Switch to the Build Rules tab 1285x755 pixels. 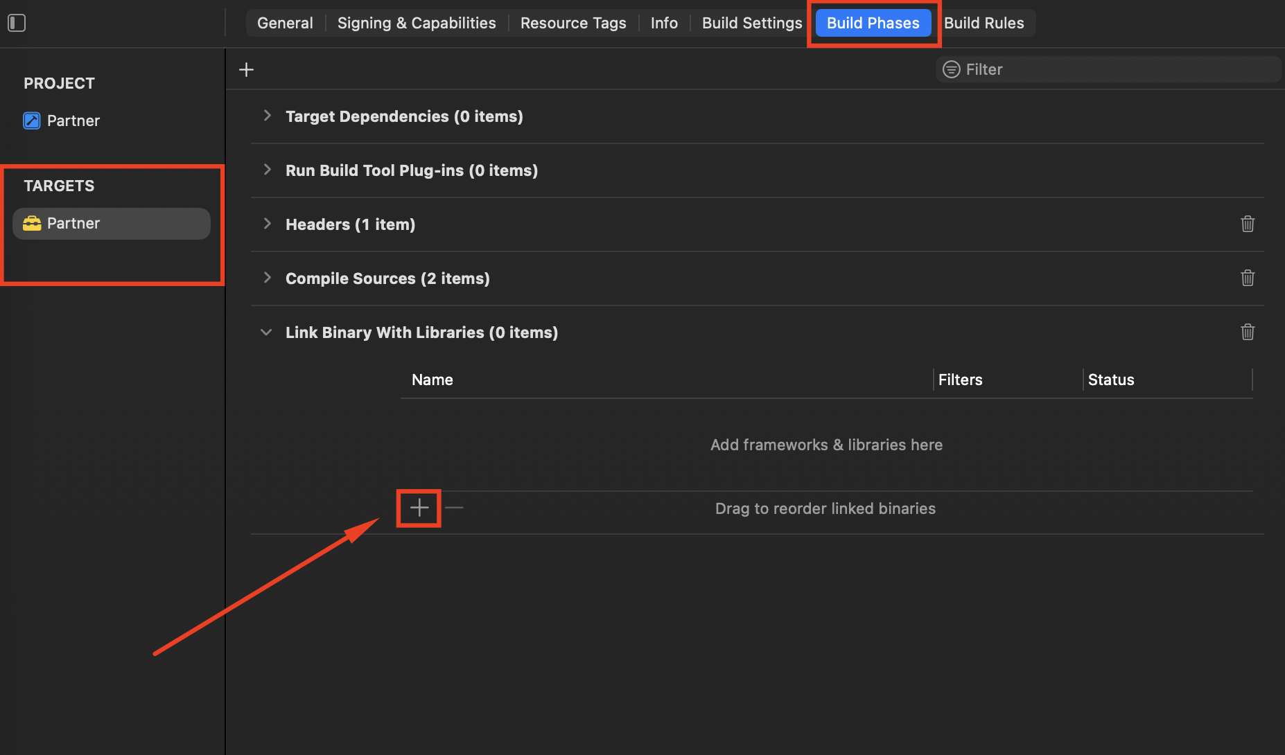point(984,23)
